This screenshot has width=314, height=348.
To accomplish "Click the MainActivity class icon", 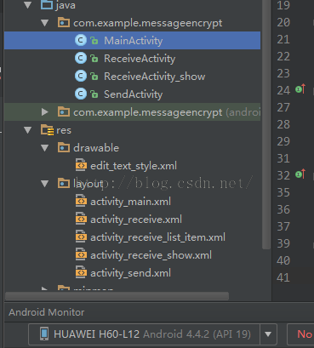I will click(81, 40).
